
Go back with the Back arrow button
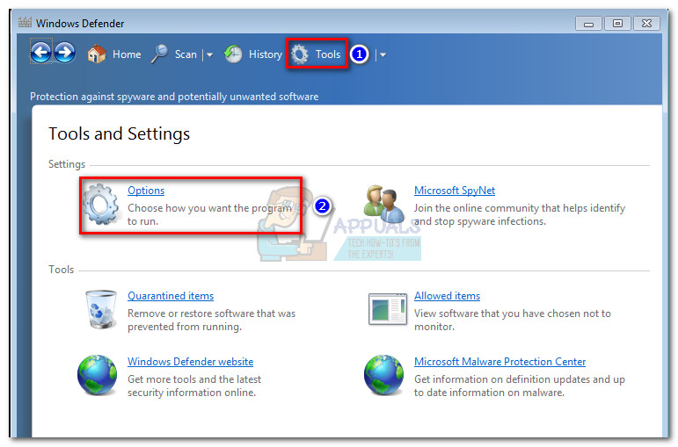pyautogui.click(x=41, y=53)
